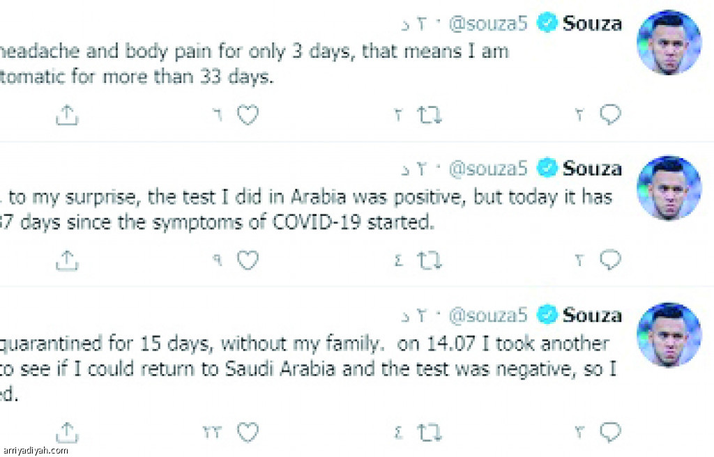This screenshot has width=714, height=457.
Task: Open Souza's avatar on the COVID-19 tweet
Action: 669,187
